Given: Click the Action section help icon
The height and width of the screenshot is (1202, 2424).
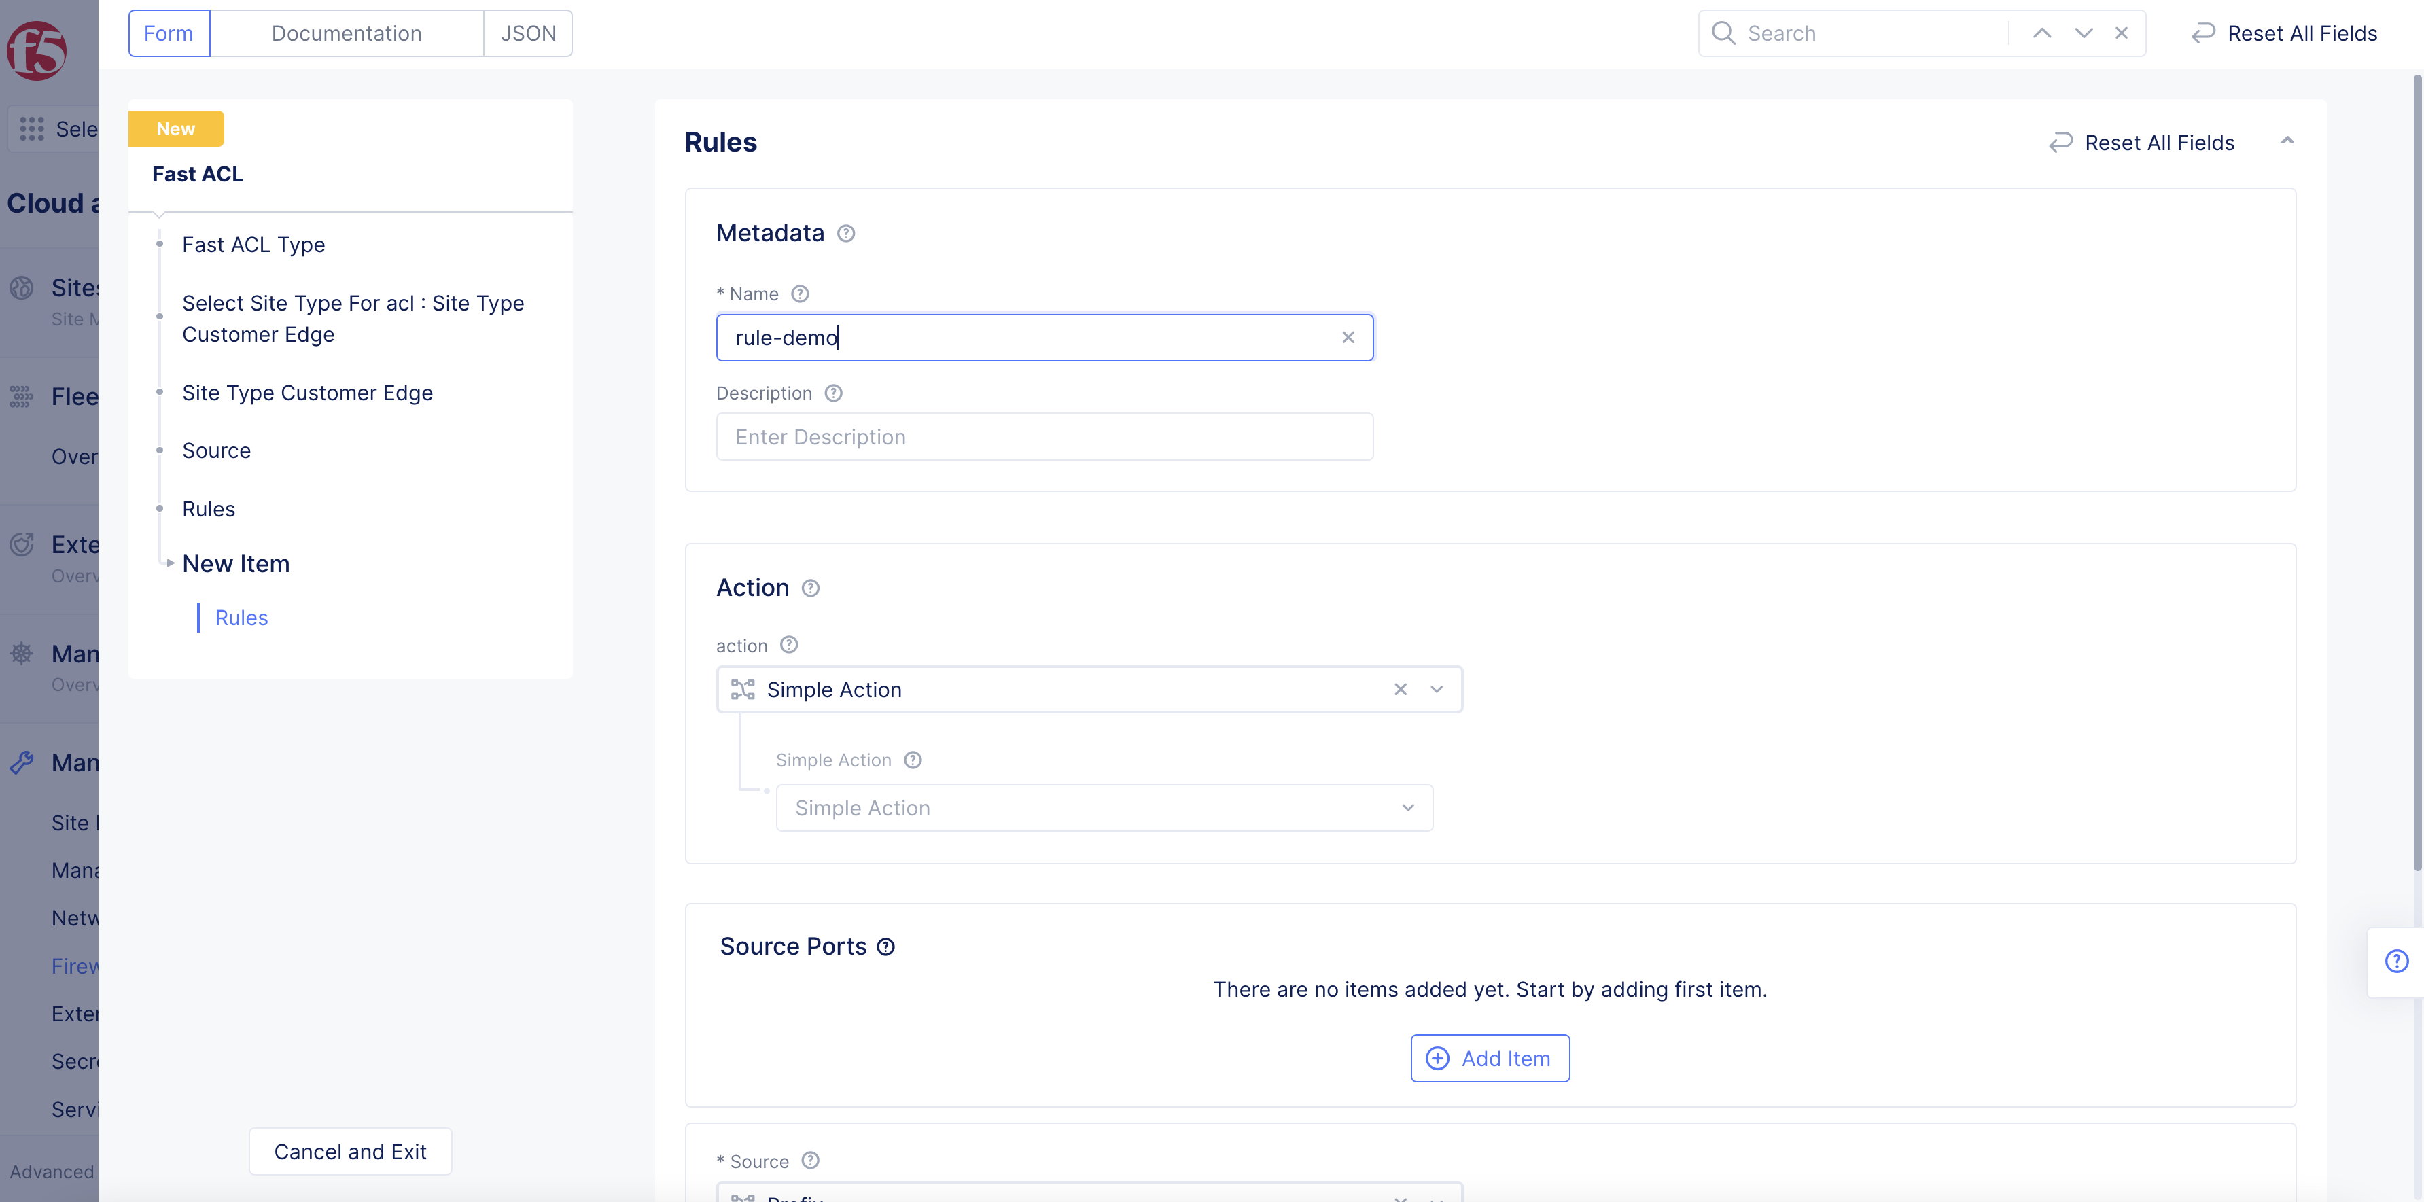Looking at the screenshot, I should click(x=810, y=588).
